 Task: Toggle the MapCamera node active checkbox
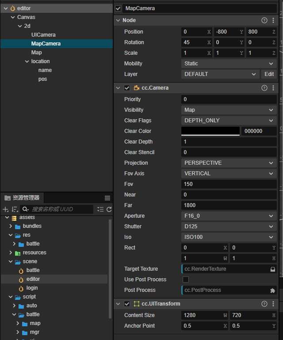click(118, 8)
